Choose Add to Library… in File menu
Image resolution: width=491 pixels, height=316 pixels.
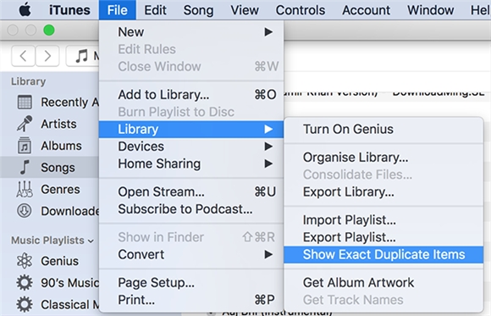191,95
